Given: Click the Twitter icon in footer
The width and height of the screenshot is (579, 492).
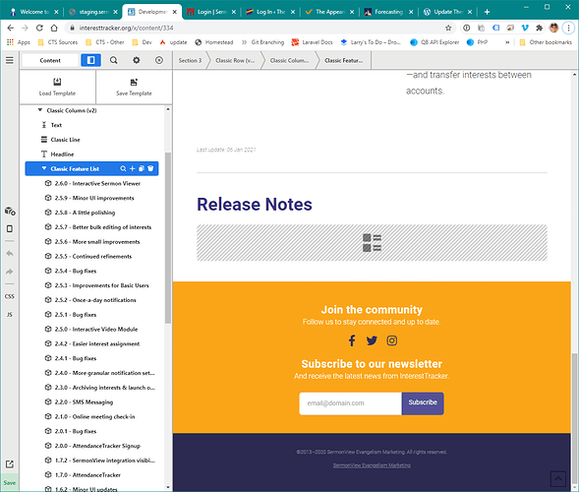Looking at the screenshot, I should click(372, 340).
